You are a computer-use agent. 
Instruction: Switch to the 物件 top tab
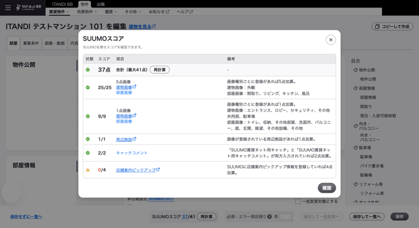pyautogui.click(x=84, y=4)
